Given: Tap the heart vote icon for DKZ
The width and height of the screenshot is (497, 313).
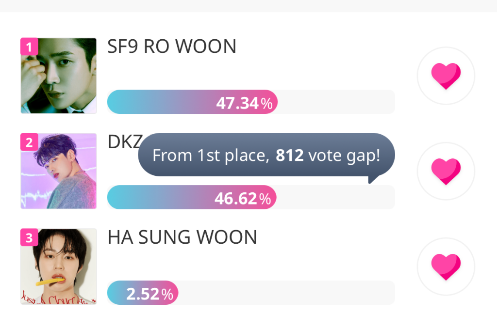Looking at the screenshot, I should click(x=446, y=171).
